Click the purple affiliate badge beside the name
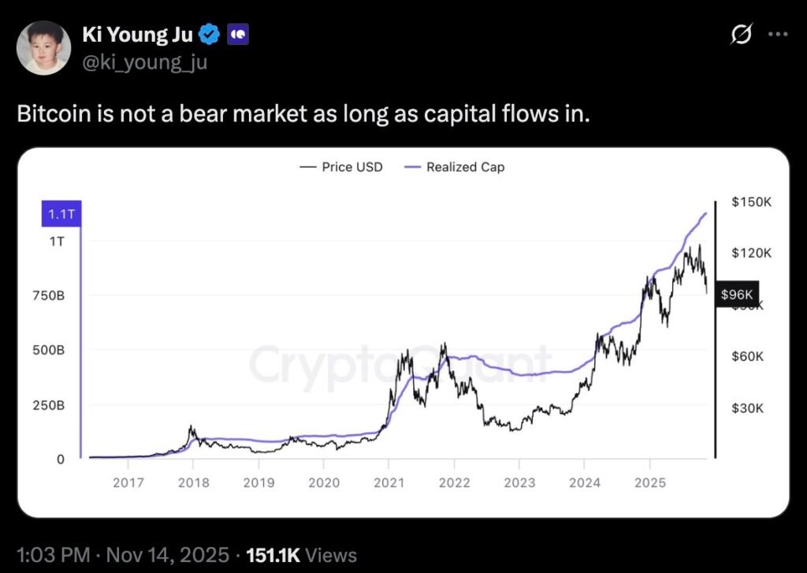This screenshot has height=573, width=807. 237,34
